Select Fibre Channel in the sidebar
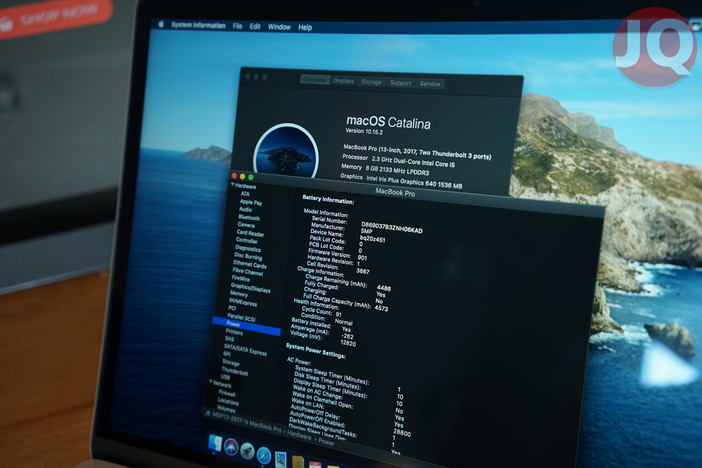The width and height of the screenshot is (702, 468). tap(247, 272)
